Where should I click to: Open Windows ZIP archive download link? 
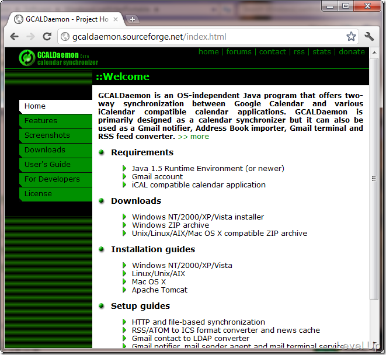tap(171, 225)
